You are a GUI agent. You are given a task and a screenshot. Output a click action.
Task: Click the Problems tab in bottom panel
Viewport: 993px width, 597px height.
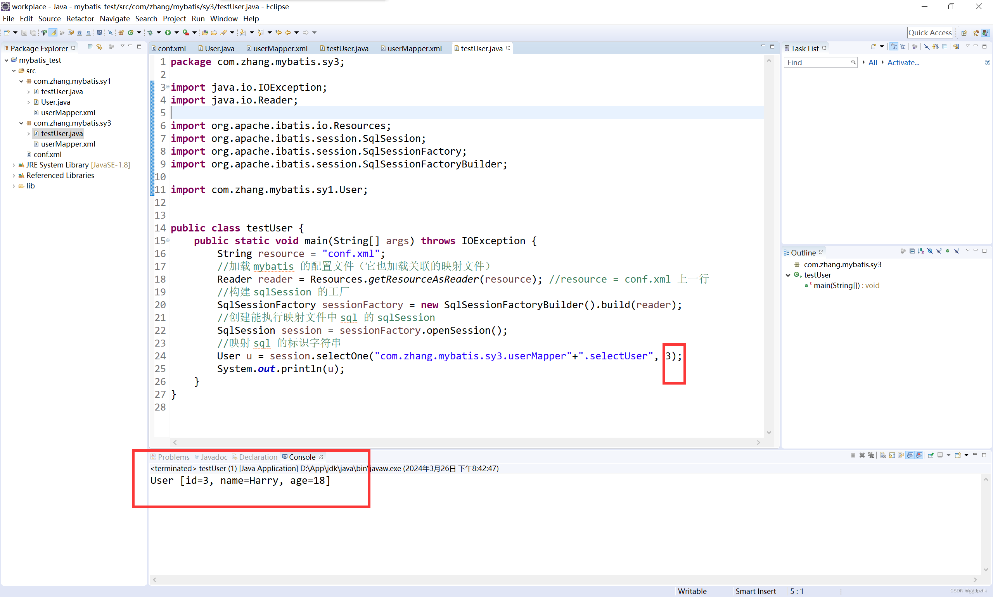tap(173, 457)
